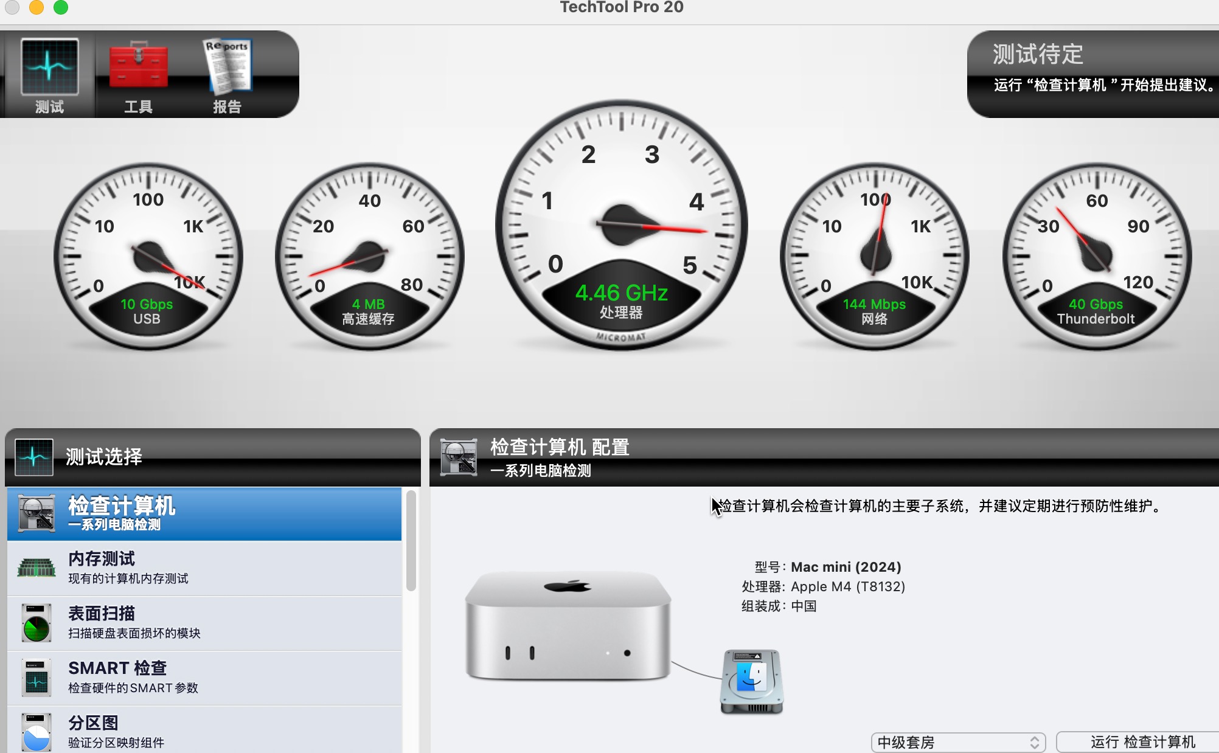This screenshot has width=1219, height=753.
Task: Click the 测试待定 status panel
Action: click(x=1093, y=74)
